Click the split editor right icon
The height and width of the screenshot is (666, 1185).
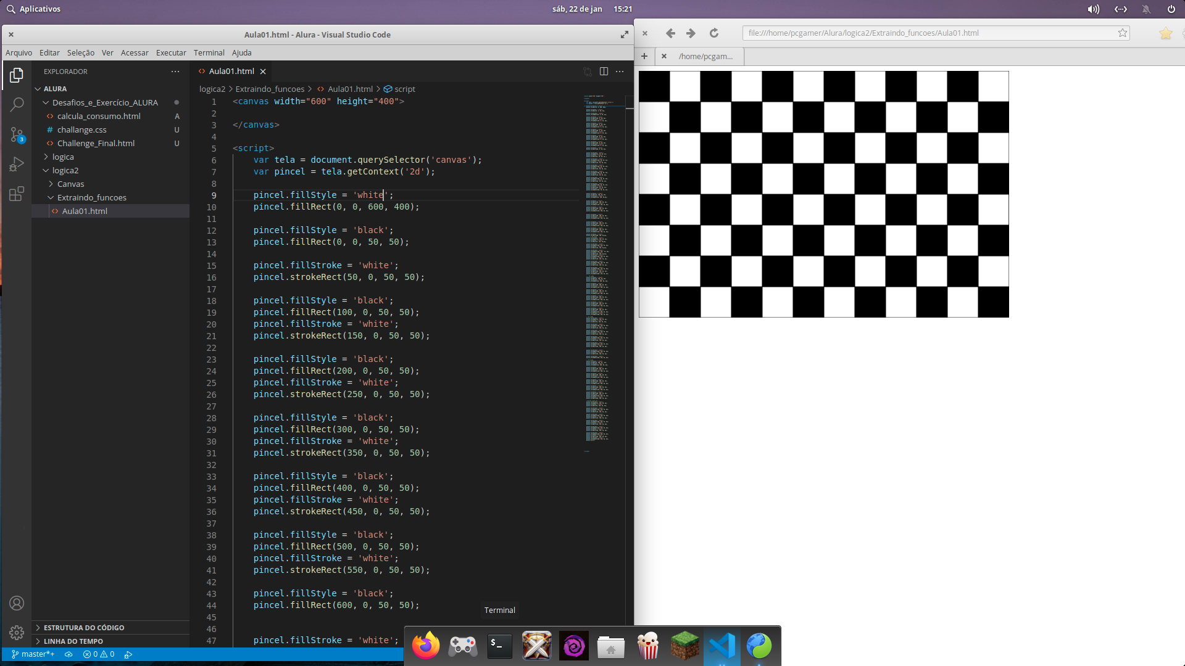(604, 72)
